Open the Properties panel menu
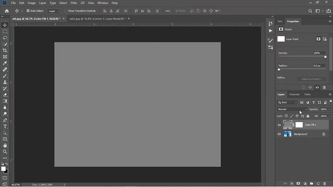The image size is (333, 187). click(330, 21)
